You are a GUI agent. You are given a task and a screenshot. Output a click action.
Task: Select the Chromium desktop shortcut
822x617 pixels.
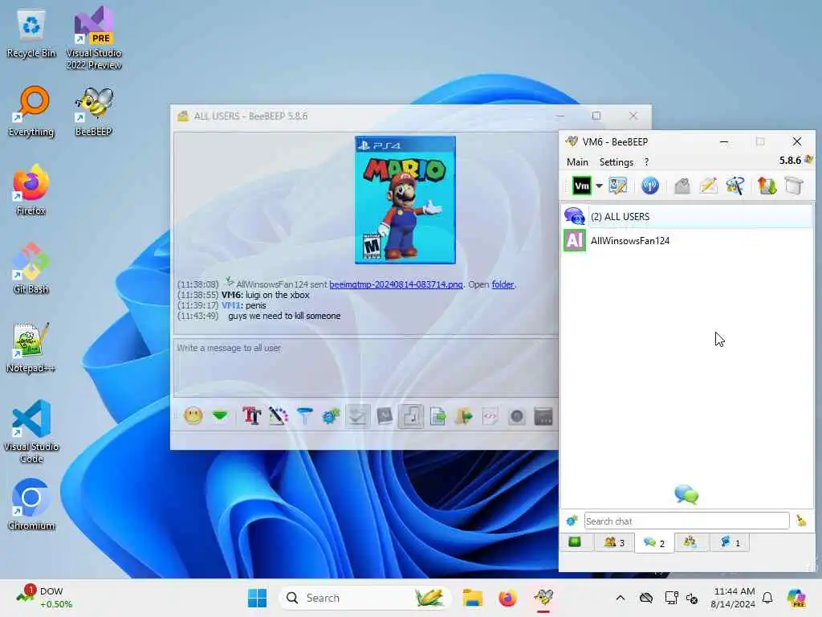point(31,505)
